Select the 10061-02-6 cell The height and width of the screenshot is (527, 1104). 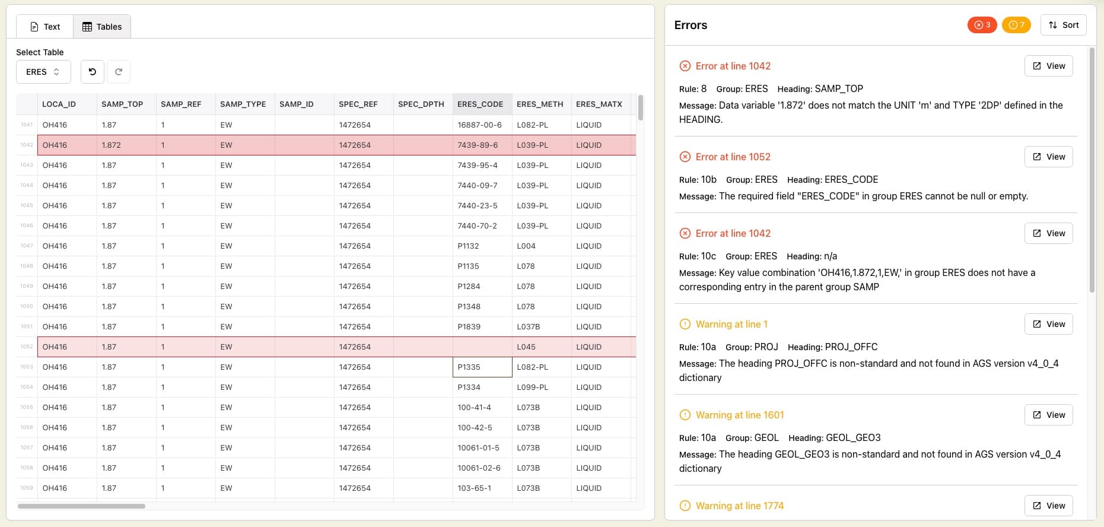pos(482,468)
